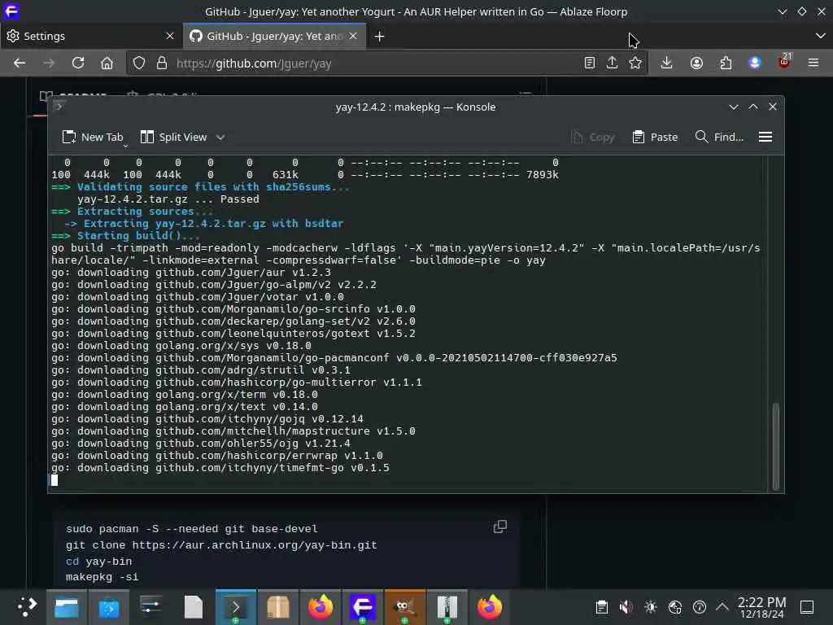Click 'yay-12.4.2.tar.gz ... Passed' terminal line
The width and height of the screenshot is (833, 625).
(168, 199)
